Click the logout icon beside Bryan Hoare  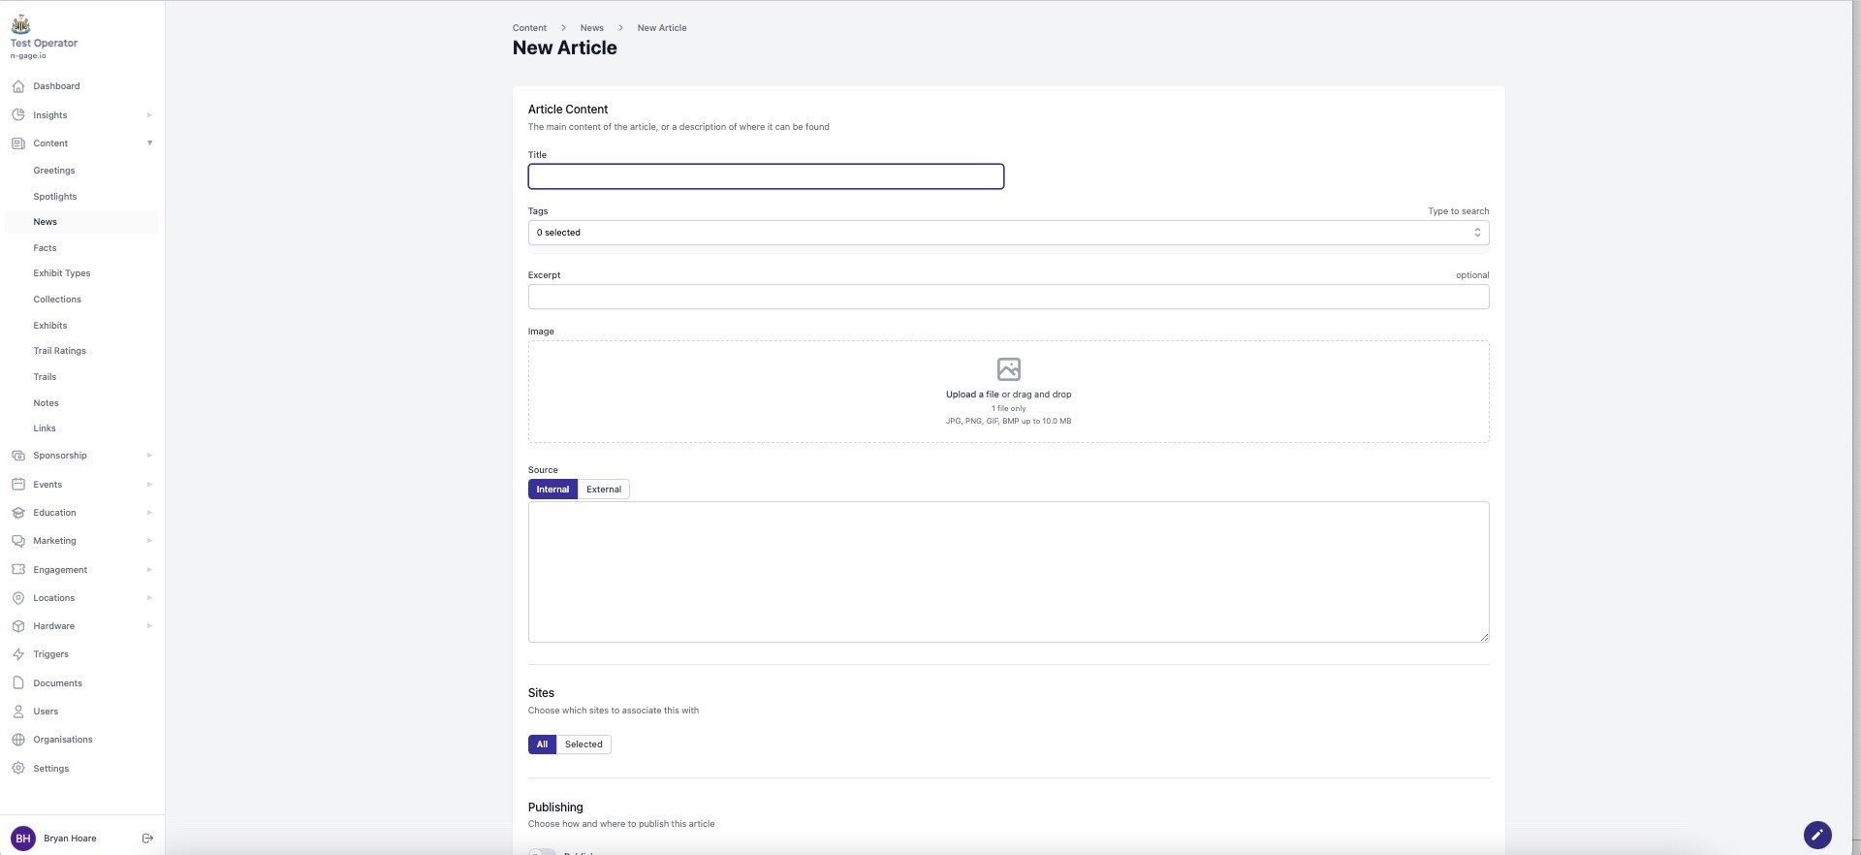147,839
